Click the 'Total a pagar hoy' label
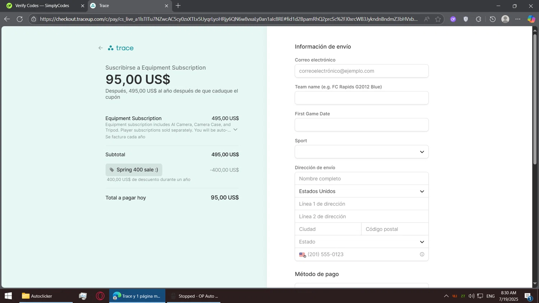The width and height of the screenshot is (539, 303). pyautogui.click(x=126, y=198)
